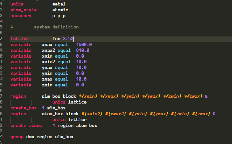Image resolution: width=232 pixels, height=144 pixels.
Task: Click the lattice constant 3.52
Action: click(68, 39)
